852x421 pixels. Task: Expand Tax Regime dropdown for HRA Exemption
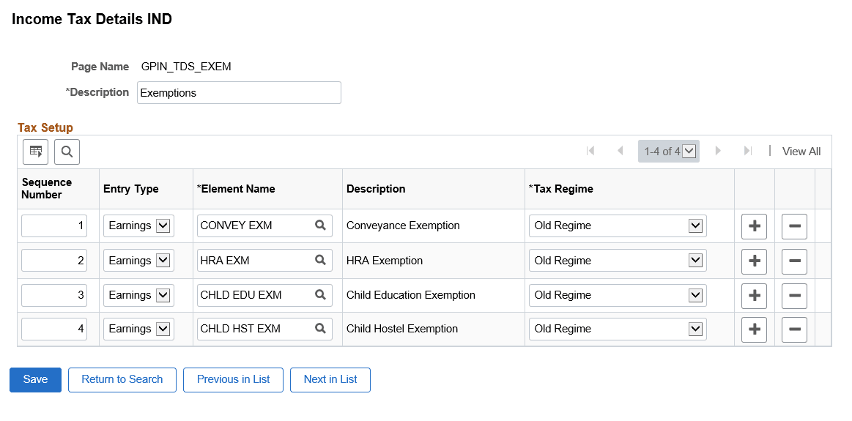[695, 260]
